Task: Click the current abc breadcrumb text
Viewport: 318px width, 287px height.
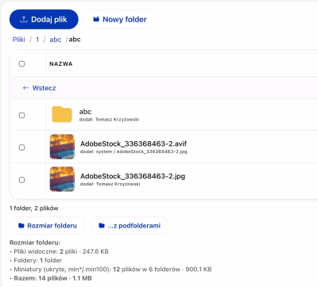Action: pos(75,40)
